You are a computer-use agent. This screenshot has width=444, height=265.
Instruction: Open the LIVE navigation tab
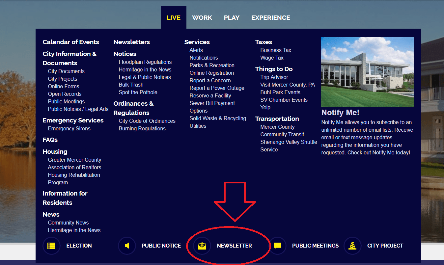pos(174,18)
